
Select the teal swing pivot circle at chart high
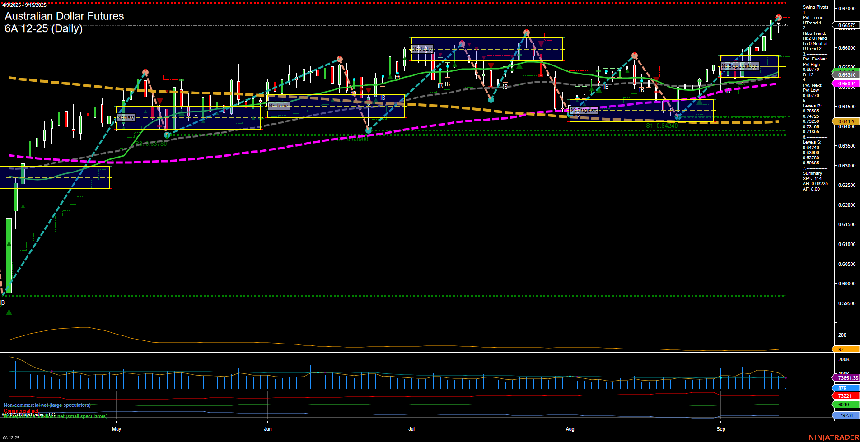tap(778, 18)
